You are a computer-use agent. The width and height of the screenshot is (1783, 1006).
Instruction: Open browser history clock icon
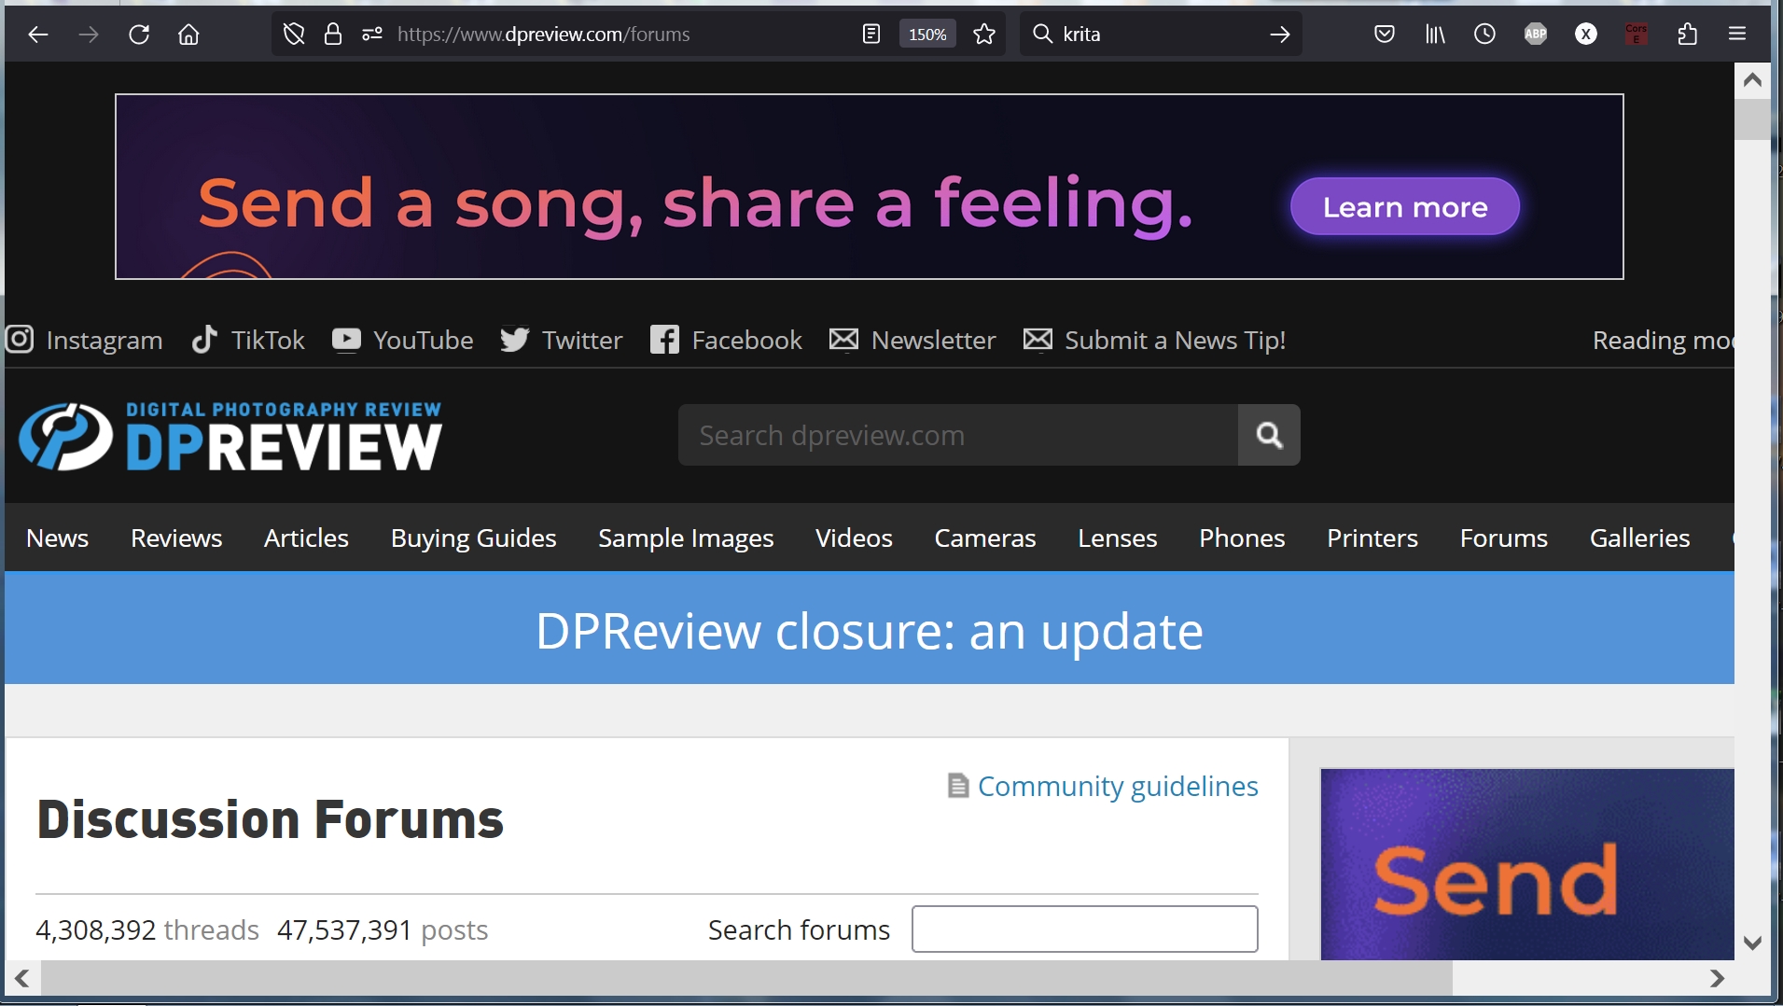coord(1484,35)
